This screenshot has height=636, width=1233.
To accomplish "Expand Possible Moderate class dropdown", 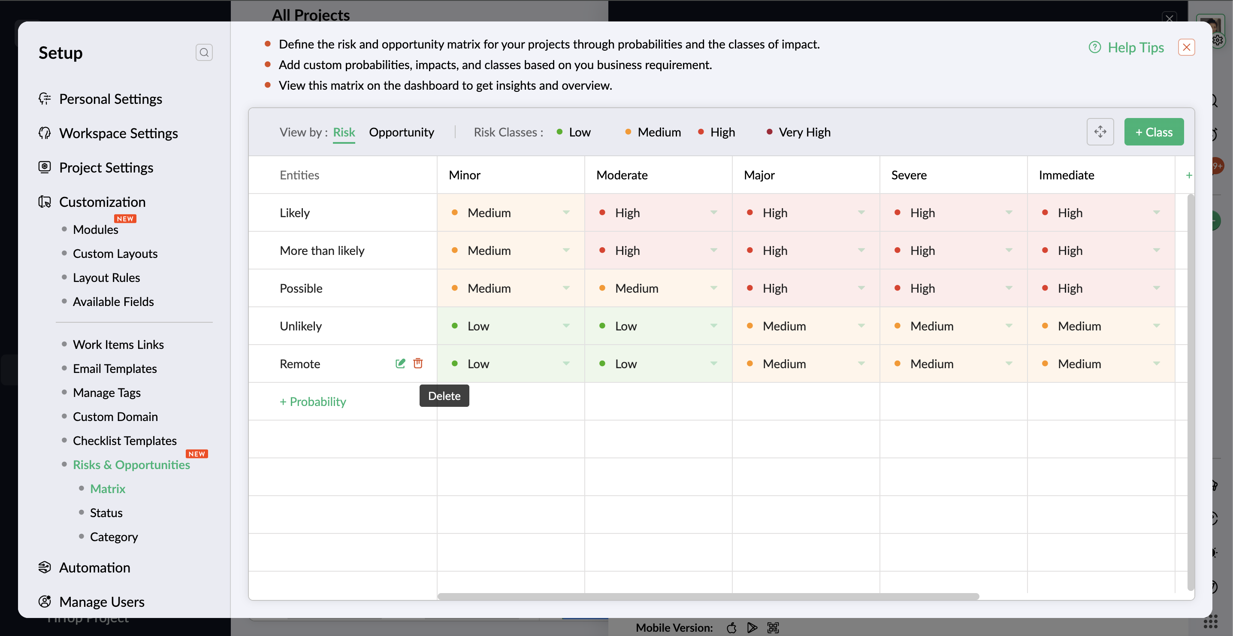I will coord(713,288).
